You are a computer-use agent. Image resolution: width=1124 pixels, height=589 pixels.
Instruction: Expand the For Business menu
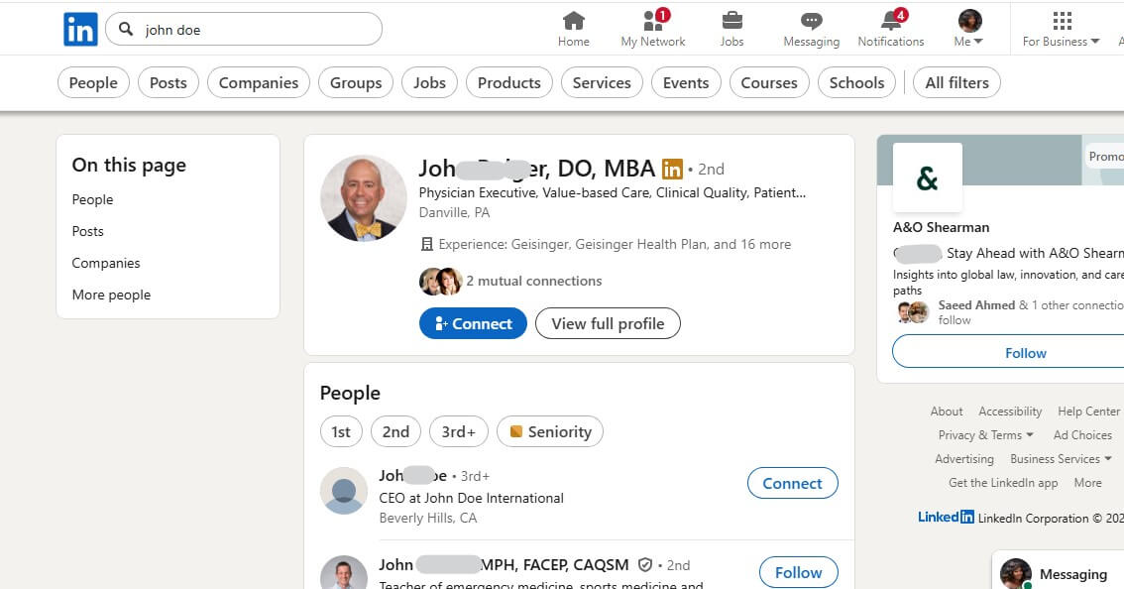(x=1060, y=43)
